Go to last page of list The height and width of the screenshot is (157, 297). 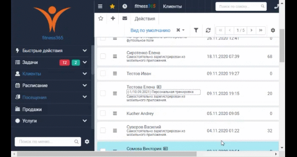pos(261,30)
